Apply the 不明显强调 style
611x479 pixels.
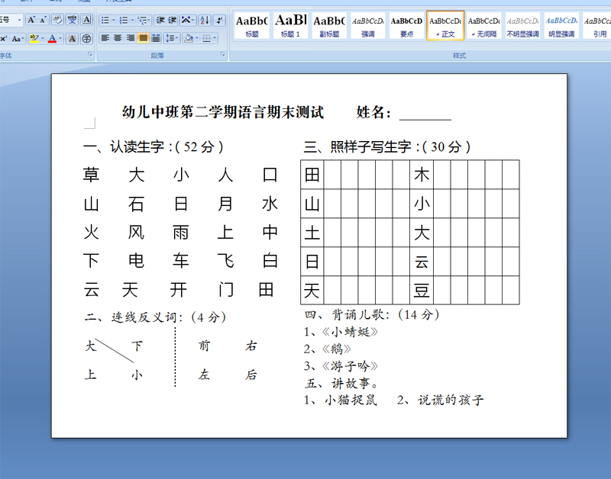point(522,26)
